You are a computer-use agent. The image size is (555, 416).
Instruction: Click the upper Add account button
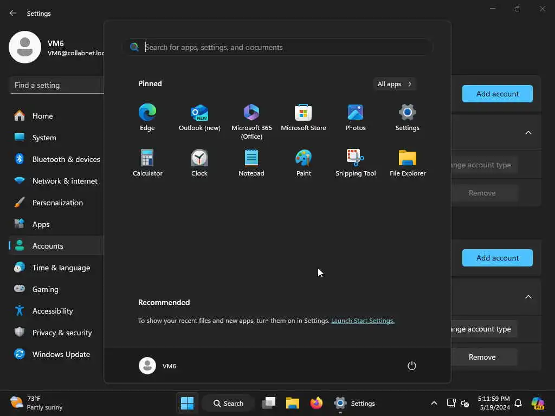(498, 94)
